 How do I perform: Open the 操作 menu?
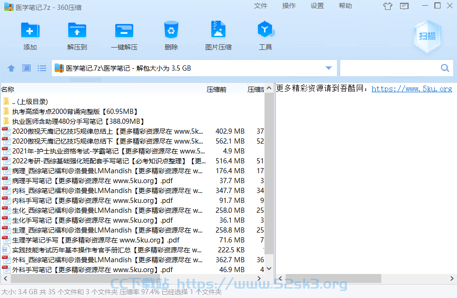pyautogui.click(x=289, y=6)
